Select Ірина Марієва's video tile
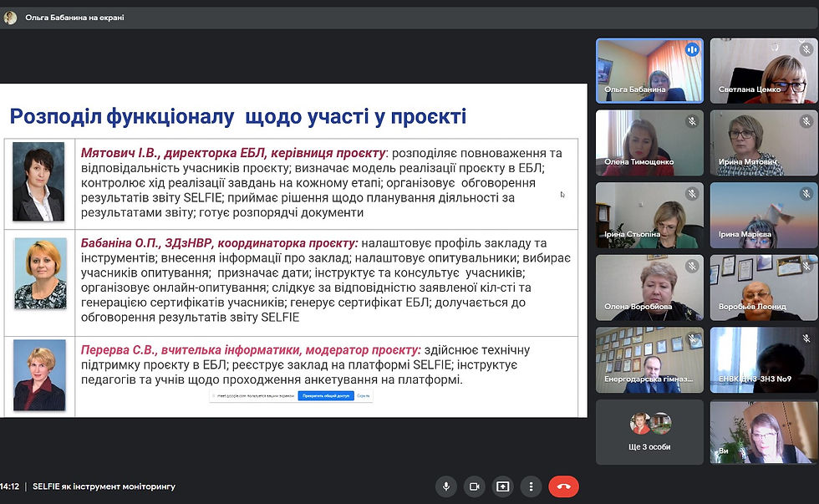Image resolution: width=819 pixels, height=504 pixels. tap(764, 215)
